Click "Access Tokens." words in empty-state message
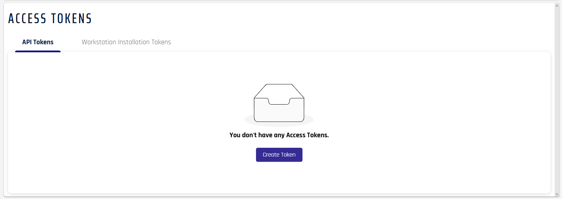The height and width of the screenshot is (199, 562). click(307, 135)
